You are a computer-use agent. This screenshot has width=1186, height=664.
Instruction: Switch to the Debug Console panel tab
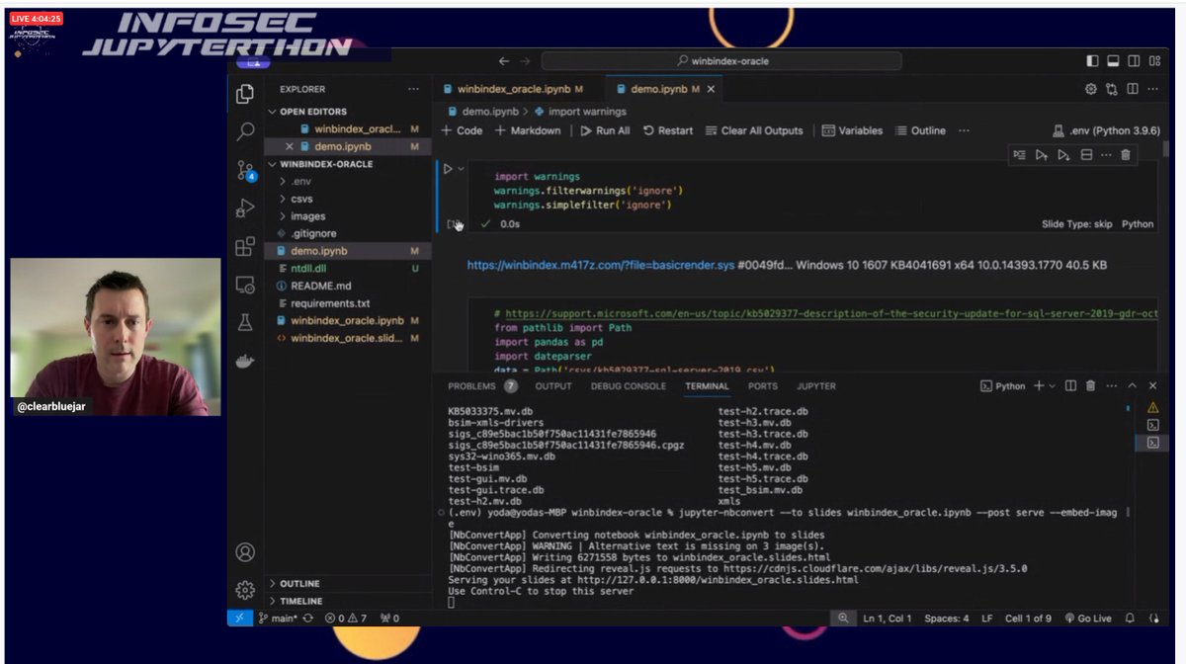pos(629,386)
